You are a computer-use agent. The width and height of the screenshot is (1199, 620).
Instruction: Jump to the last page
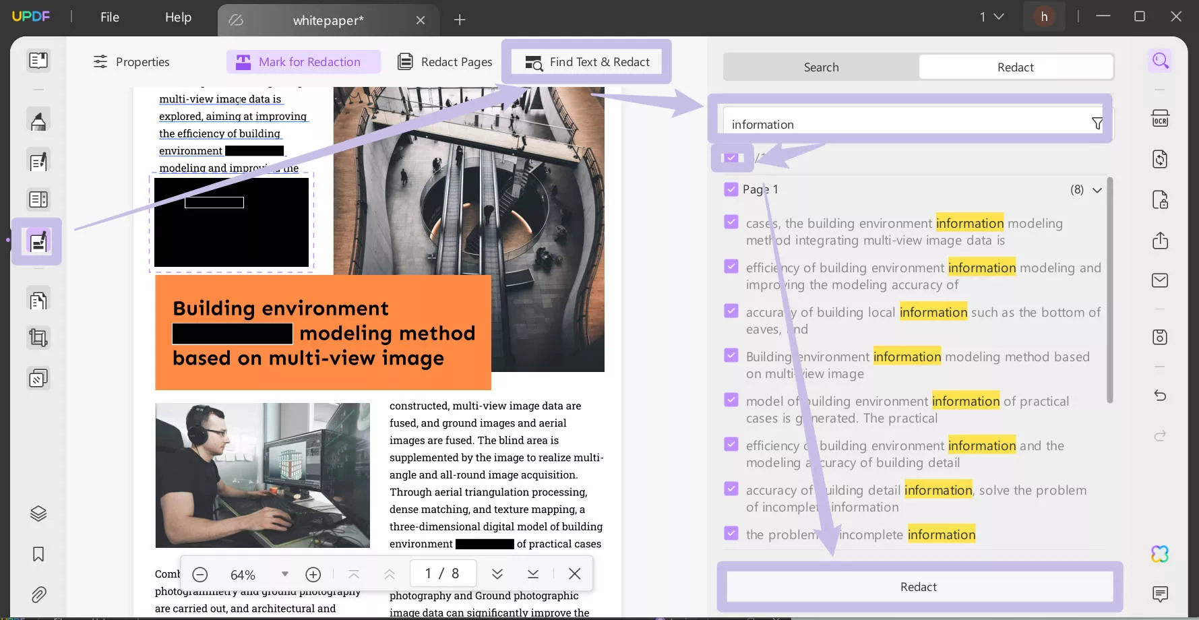point(533,574)
